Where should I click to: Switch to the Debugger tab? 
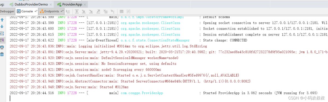point(7,11)
